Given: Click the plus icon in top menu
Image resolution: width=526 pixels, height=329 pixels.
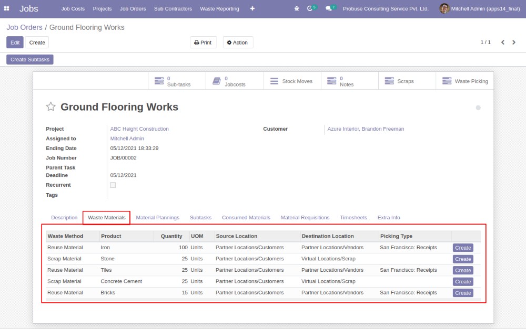Looking at the screenshot, I should click(x=252, y=8).
